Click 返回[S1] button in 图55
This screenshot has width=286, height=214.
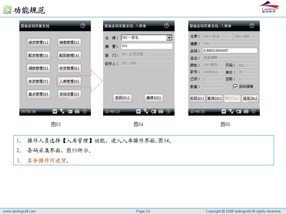197,98
